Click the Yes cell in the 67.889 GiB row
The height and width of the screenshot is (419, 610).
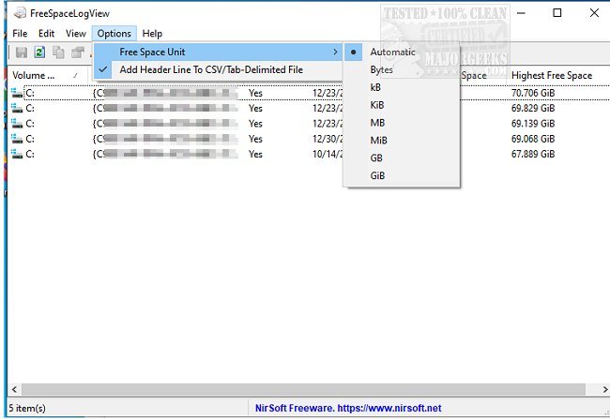point(255,154)
